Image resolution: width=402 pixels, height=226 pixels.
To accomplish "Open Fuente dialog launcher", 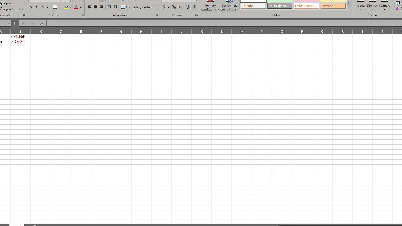I will [x=83, y=15].
